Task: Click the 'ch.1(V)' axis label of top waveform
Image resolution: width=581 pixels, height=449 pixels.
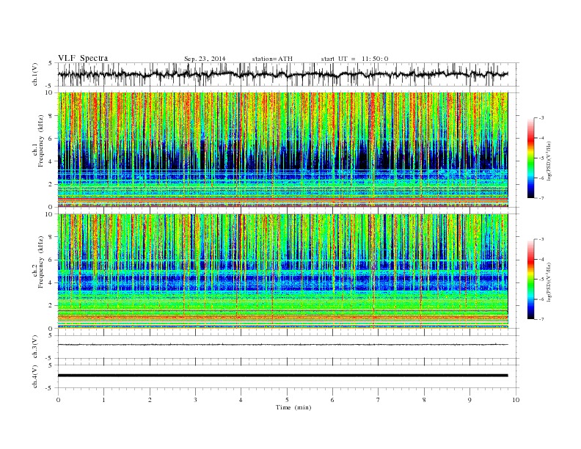Action: 35,74
